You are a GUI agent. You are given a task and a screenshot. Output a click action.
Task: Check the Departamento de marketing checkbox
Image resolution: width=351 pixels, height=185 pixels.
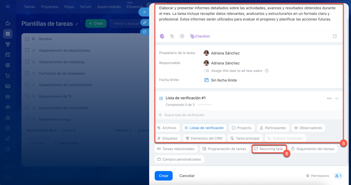pyautogui.click(x=27, y=62)
